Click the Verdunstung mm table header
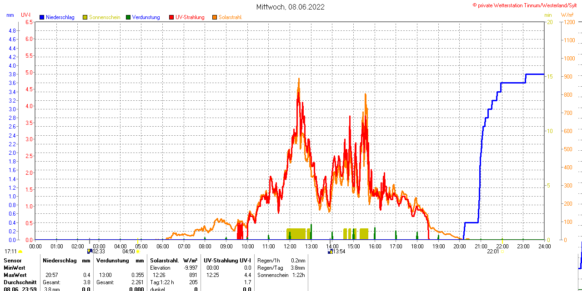 pyautogui.click(x=120, y=261)
